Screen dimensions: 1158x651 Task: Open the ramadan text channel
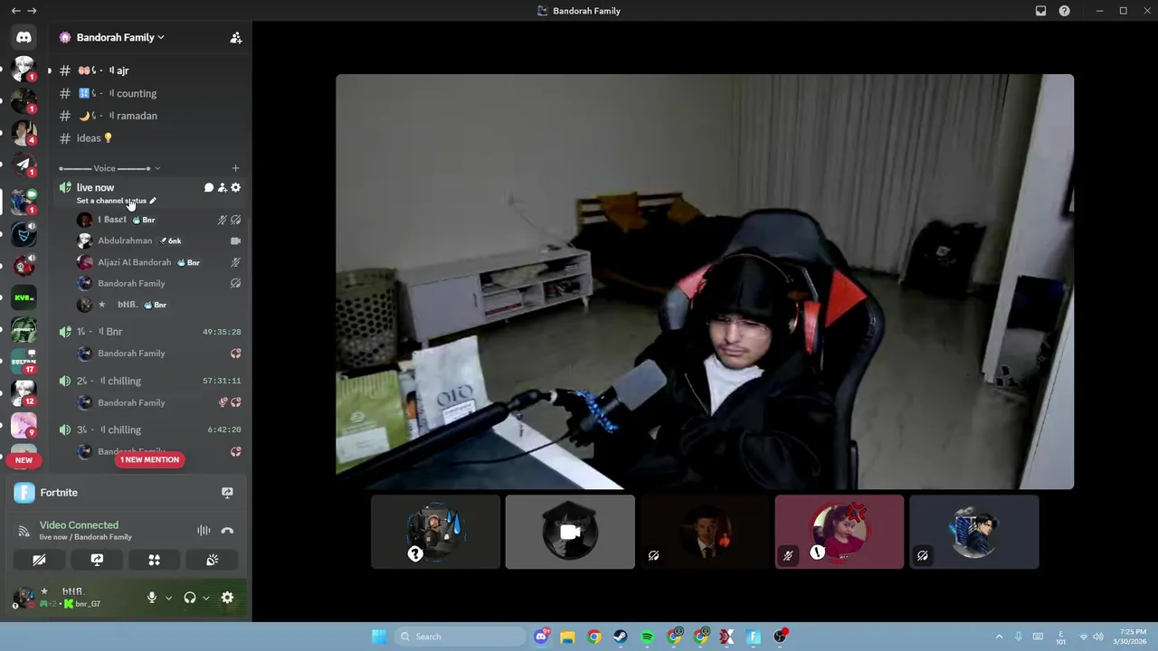pos(149,116)
